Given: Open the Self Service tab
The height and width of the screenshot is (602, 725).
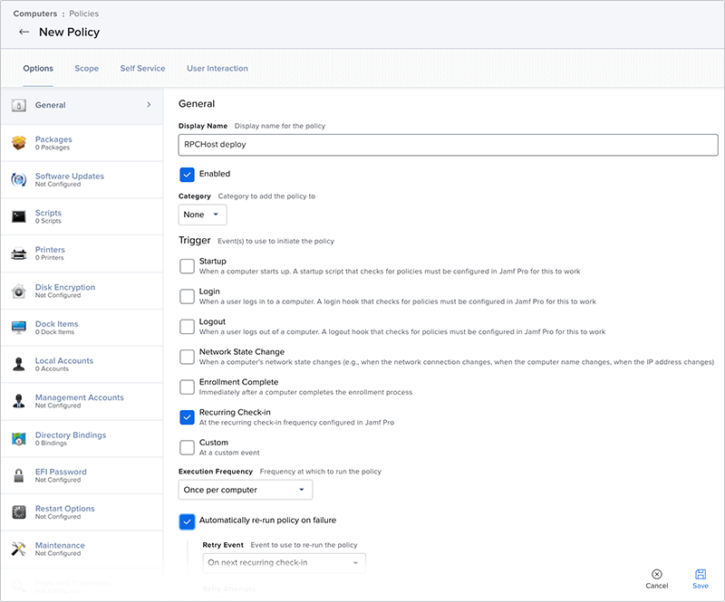Looking at the screenshot, I should tap(142, 69).
